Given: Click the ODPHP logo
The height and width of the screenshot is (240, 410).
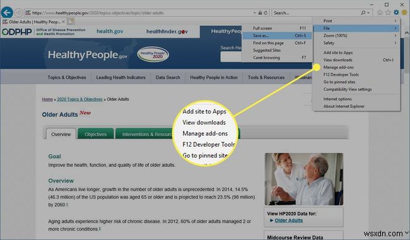Looking at the screenshot, I should (x=17, y=31).
